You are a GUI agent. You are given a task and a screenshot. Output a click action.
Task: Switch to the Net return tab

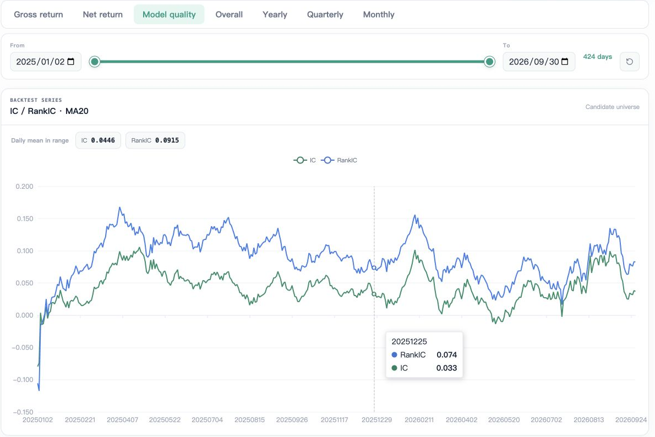[103, 15]
